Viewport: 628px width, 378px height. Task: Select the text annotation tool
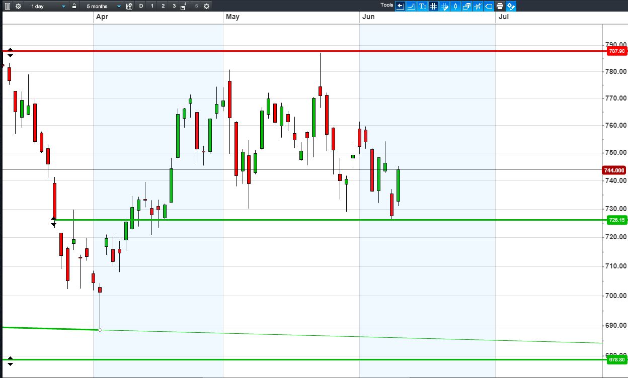(422, 6)
